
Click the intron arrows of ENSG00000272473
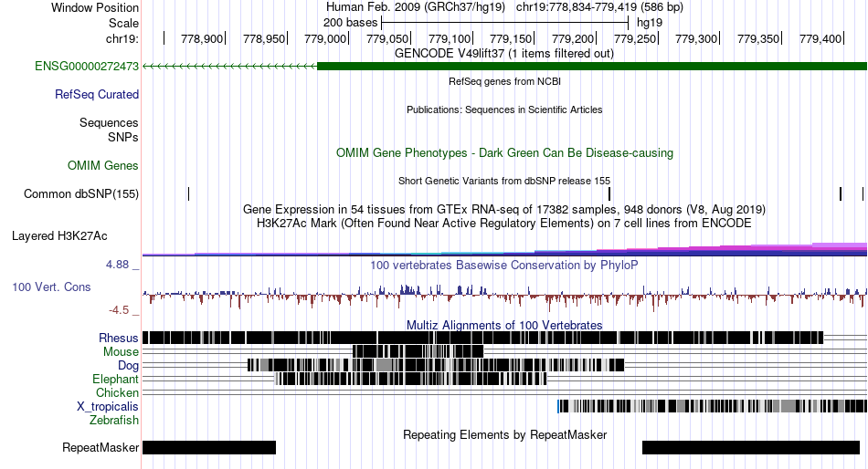[229, 67]
